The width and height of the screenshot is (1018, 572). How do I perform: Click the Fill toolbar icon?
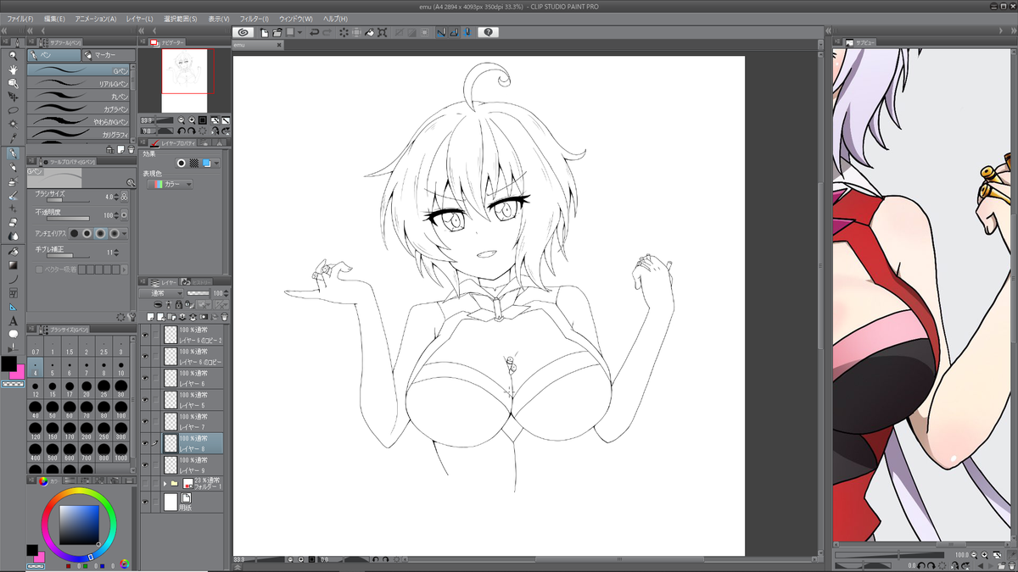pos(370,32)
